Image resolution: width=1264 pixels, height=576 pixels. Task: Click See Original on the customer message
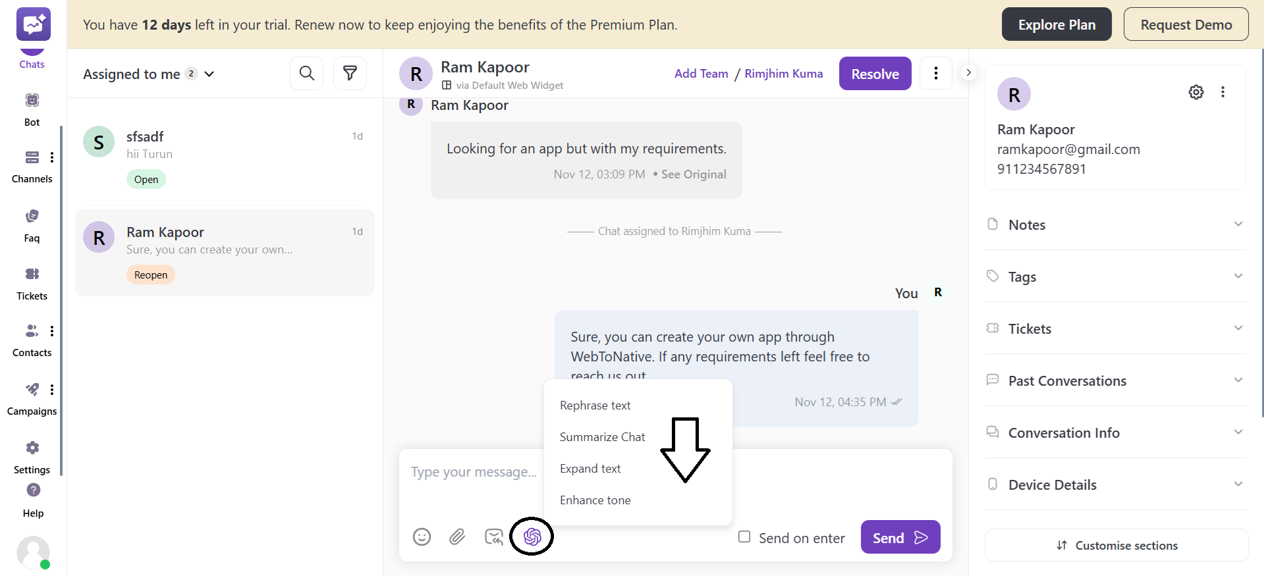point(694,174)
